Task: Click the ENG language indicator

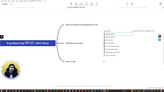Action: (155, 91)
